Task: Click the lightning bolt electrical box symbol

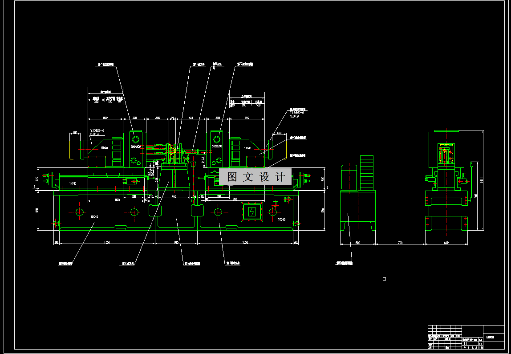Action: 251,212
